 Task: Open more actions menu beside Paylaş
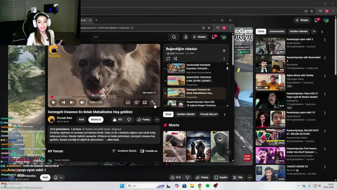[x=157, y=120]
